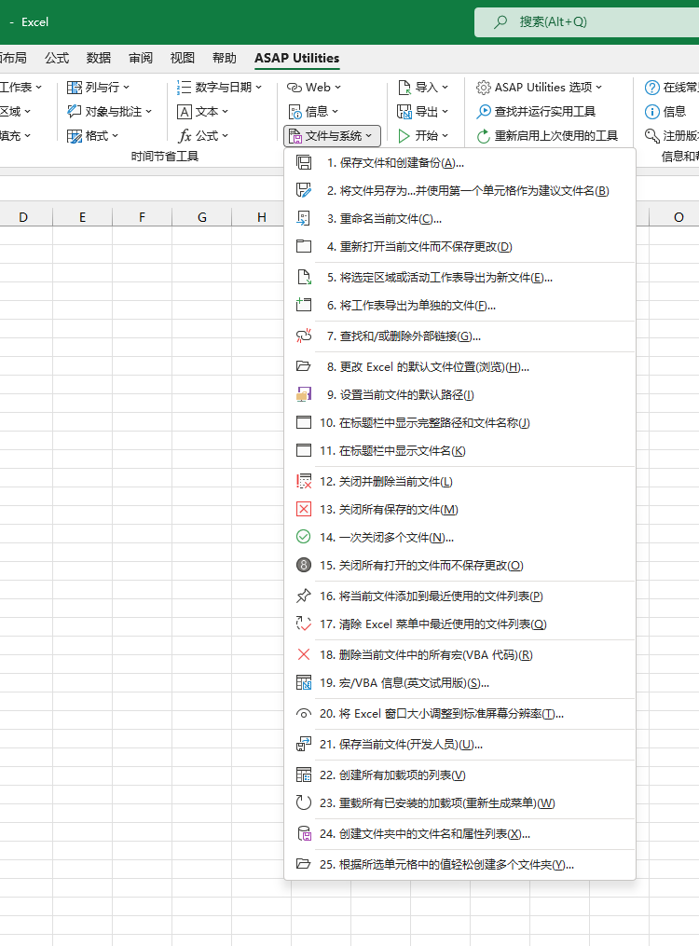
Task: Click the save file and backup icon (item 1)
Action: [x=304, y=163]
